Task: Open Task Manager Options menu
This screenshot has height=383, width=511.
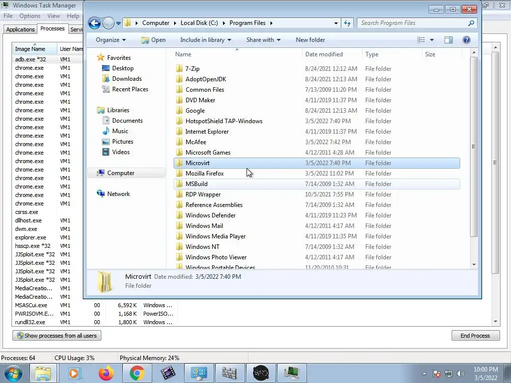Action: point(29,16)
